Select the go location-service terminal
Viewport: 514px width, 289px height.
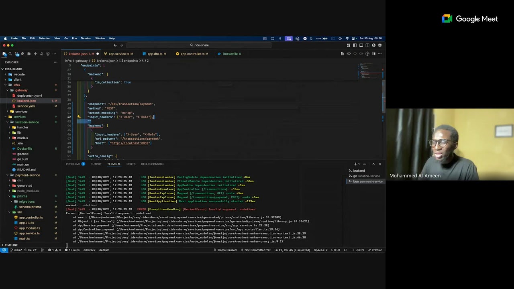pyautogui.click(x=365, y=176)
